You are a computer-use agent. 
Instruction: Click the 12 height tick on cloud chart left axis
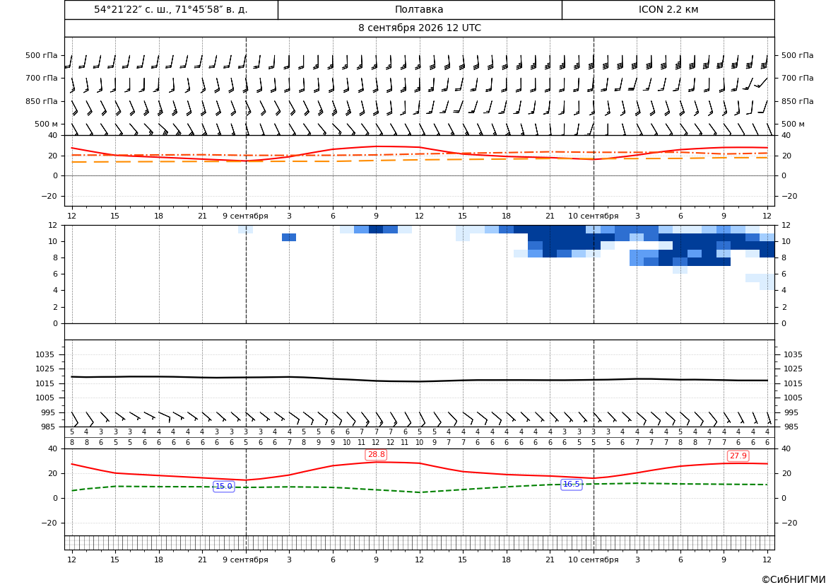pyautogui.click(x=53, y=225)
